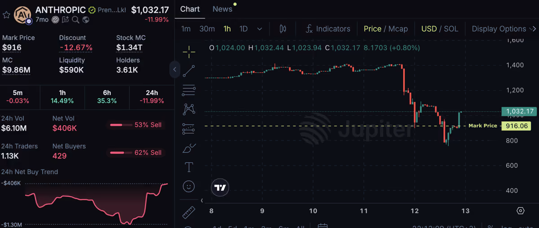Click the ANTHROPIC token logo
This screenshot has width=539, height=228.
tap(22, 15)
